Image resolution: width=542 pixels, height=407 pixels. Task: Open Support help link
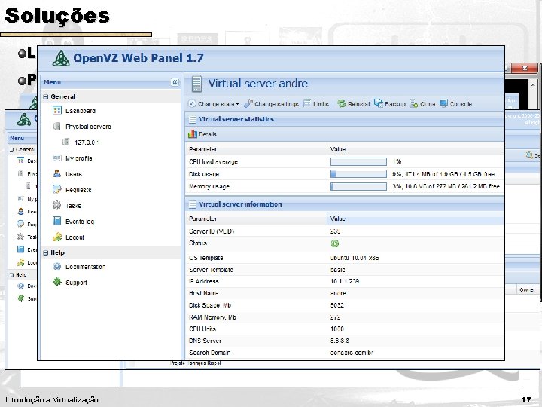coord(76,283)
